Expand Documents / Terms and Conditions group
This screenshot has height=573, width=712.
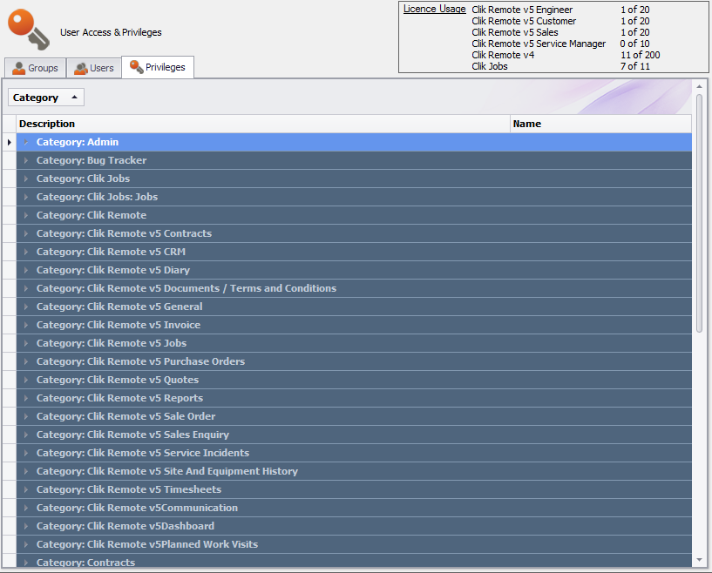26,288
